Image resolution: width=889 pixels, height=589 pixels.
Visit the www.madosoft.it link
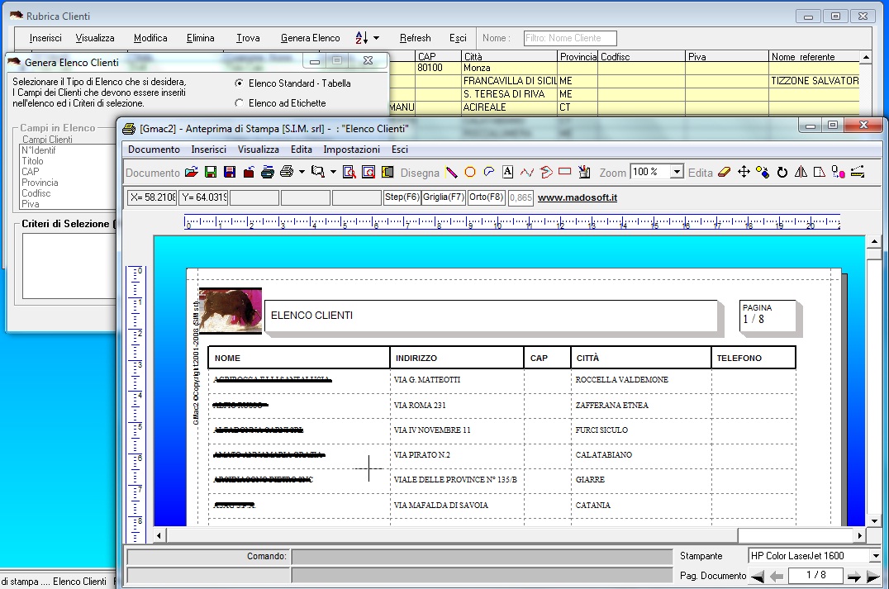(578, 197)
